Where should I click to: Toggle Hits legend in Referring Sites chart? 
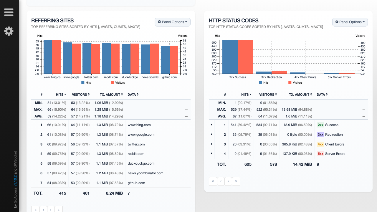pos(86,83)
